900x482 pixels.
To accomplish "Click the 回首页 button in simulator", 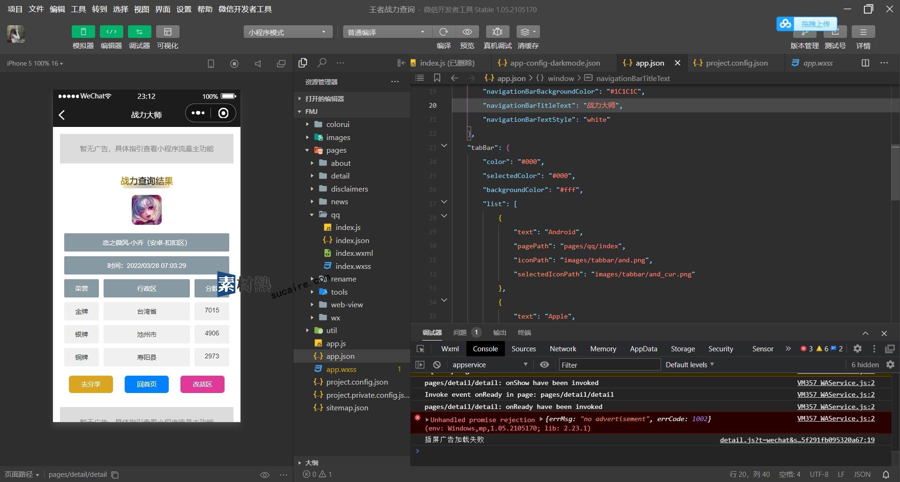I will pyautogui.click(x=147, y=384).
